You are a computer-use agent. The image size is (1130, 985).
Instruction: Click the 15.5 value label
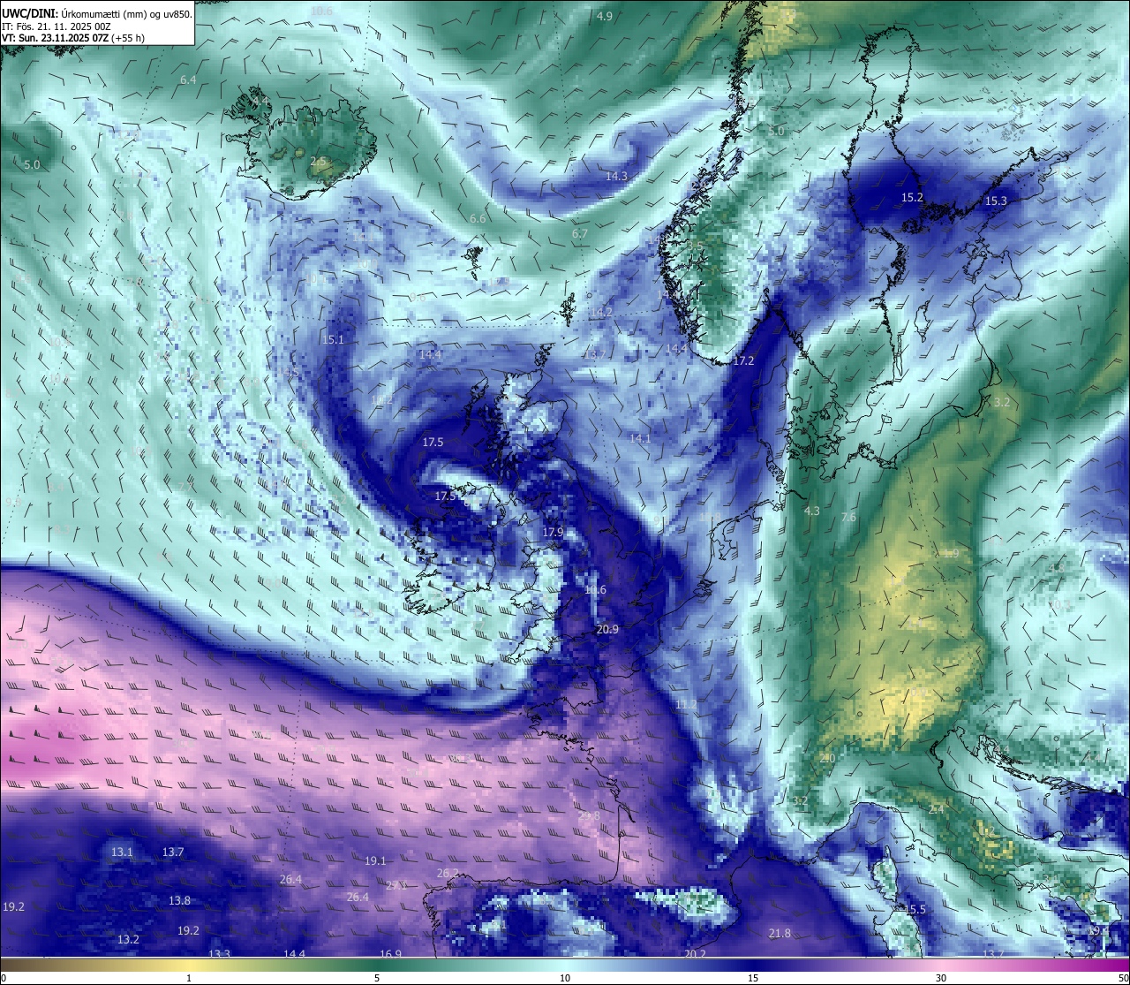click(915, 909)
